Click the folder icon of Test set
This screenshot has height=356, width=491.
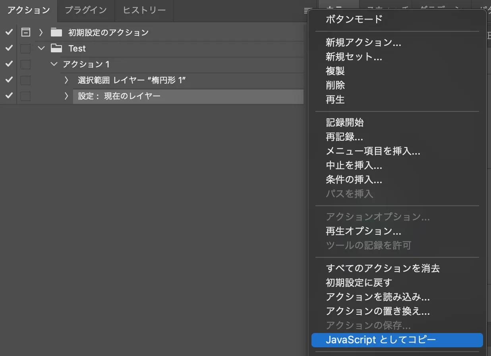57,48
